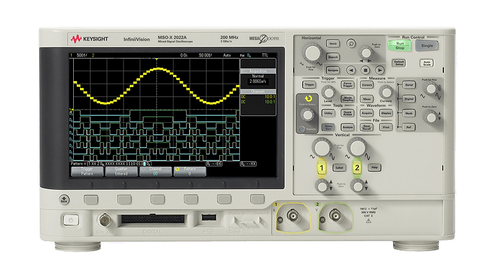Push channel 2 vertical position knob

[x=358, y=186]
